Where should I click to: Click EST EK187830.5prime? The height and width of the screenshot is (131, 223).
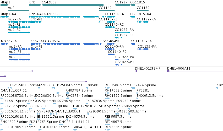tap(87, 104)
